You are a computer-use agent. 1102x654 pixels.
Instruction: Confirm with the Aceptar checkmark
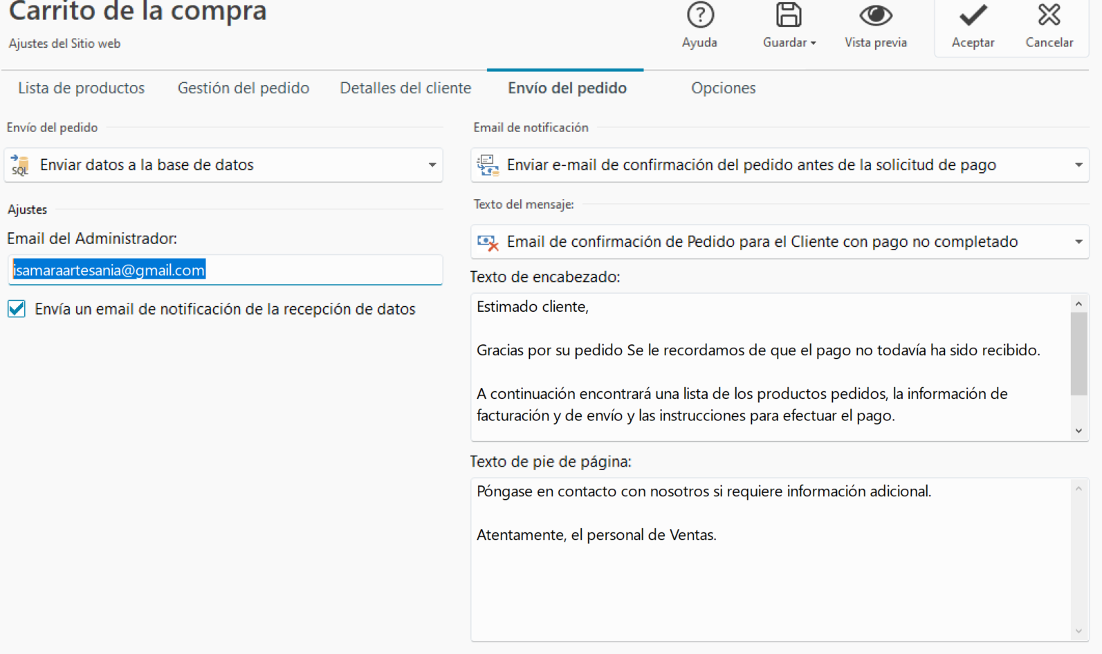point(973,15)
